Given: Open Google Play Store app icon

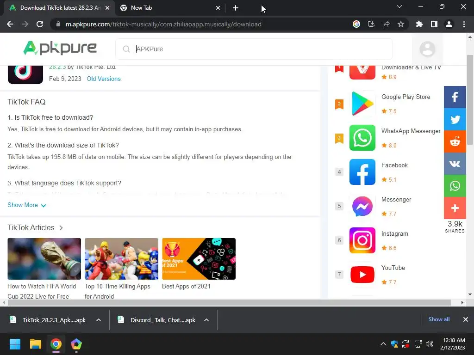Looking at the screenshot, I should pyautogui.click(x=362, y=104).
